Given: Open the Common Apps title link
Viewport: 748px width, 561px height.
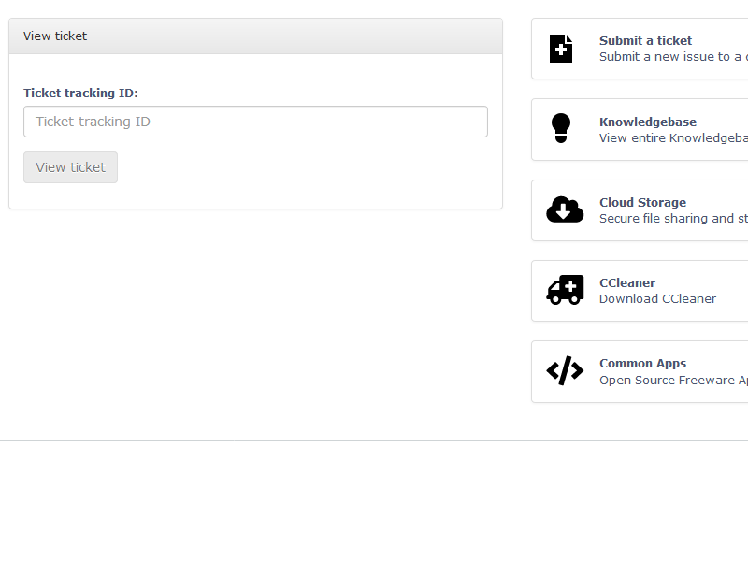Looking at the screenshot, I should pos(642,364).
